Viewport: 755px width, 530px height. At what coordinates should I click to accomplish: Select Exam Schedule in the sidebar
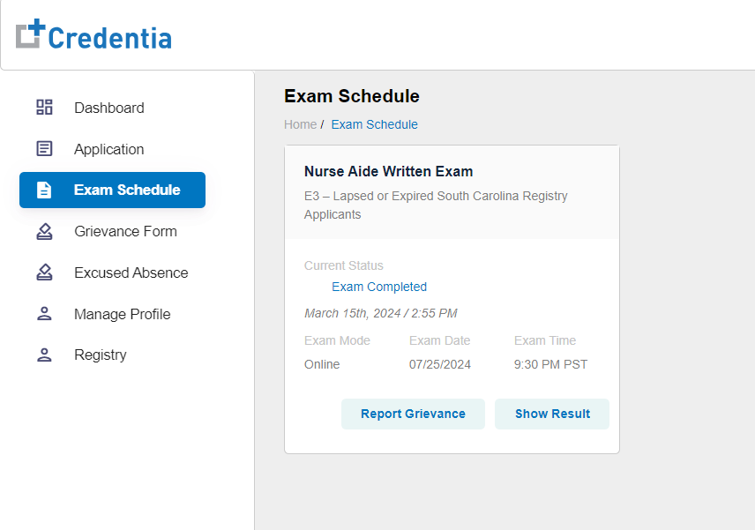point(112,190)
